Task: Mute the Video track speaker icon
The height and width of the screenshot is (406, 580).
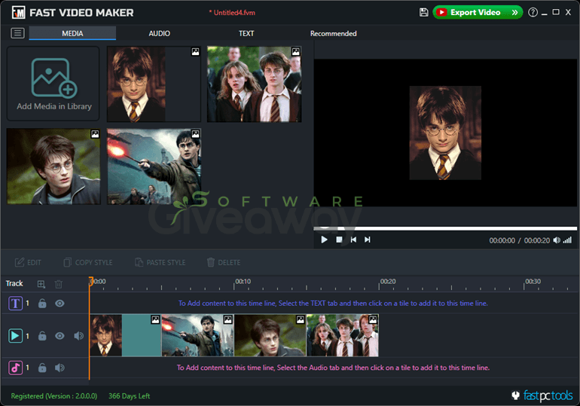Action: pos(78,336)
